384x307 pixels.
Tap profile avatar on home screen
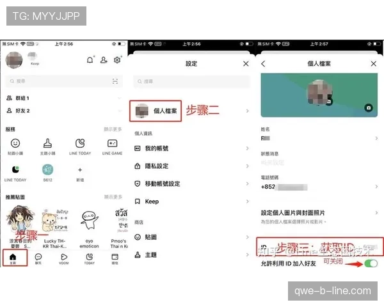(14, 60)
